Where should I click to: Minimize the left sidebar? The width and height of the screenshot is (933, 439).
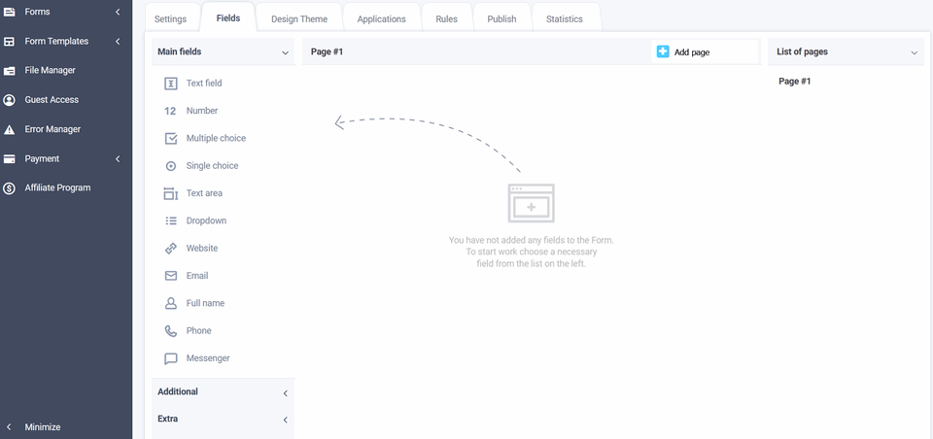click(42, 427)
